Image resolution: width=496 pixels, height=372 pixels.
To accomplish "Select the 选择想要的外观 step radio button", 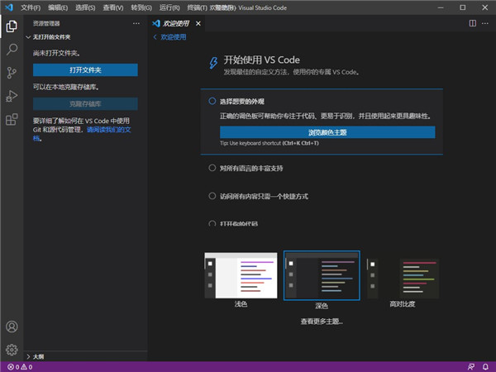I will (212, 101).
